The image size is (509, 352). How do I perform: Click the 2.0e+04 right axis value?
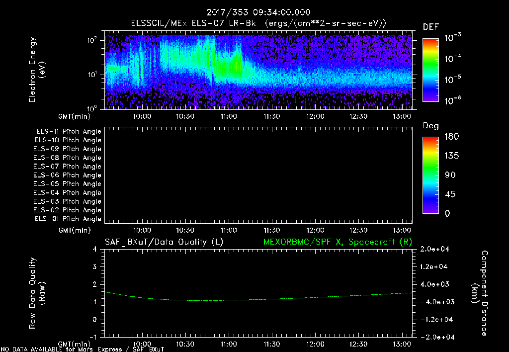(434, 249)
